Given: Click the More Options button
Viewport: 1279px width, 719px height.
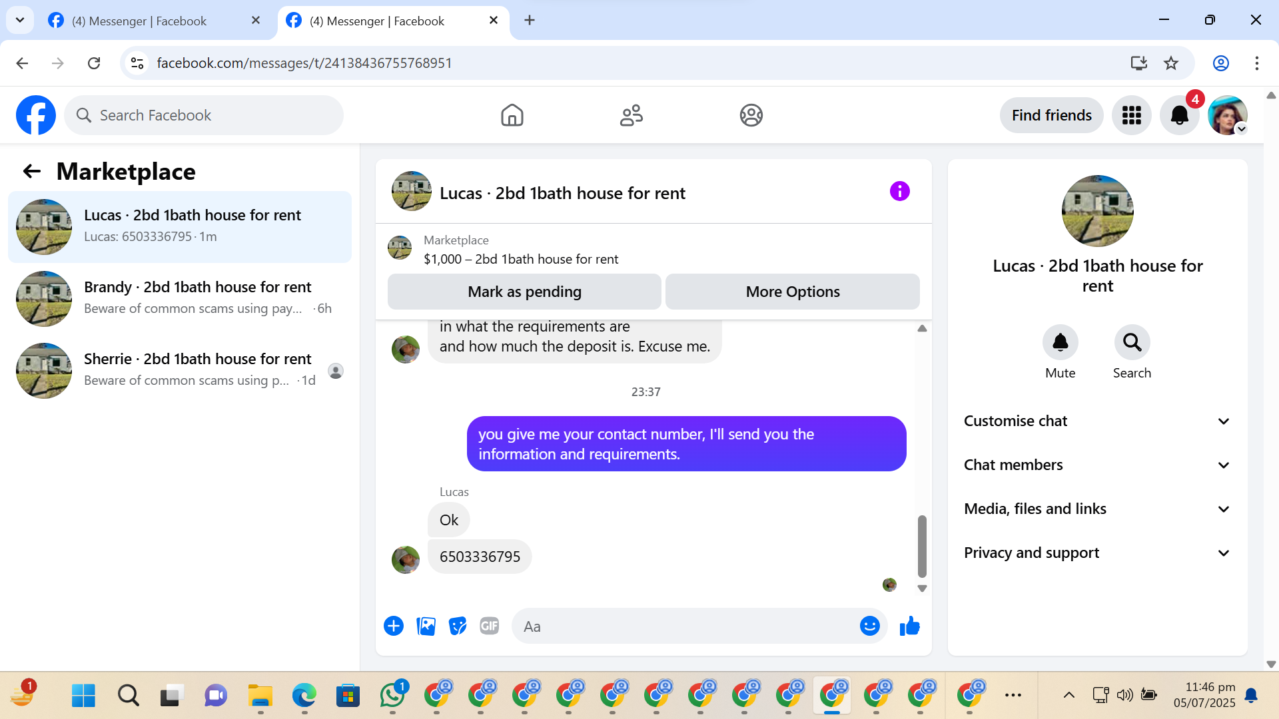Looking at the screenshot, I should point(793,292).
